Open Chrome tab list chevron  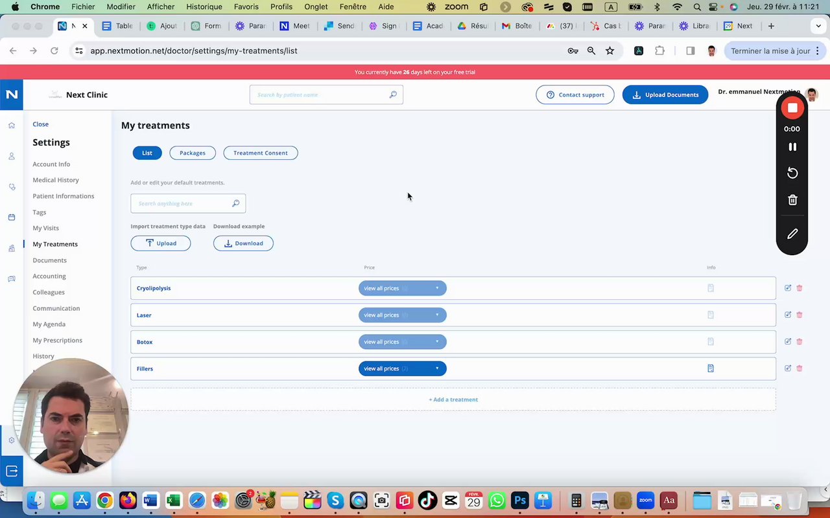coord(818,26)
